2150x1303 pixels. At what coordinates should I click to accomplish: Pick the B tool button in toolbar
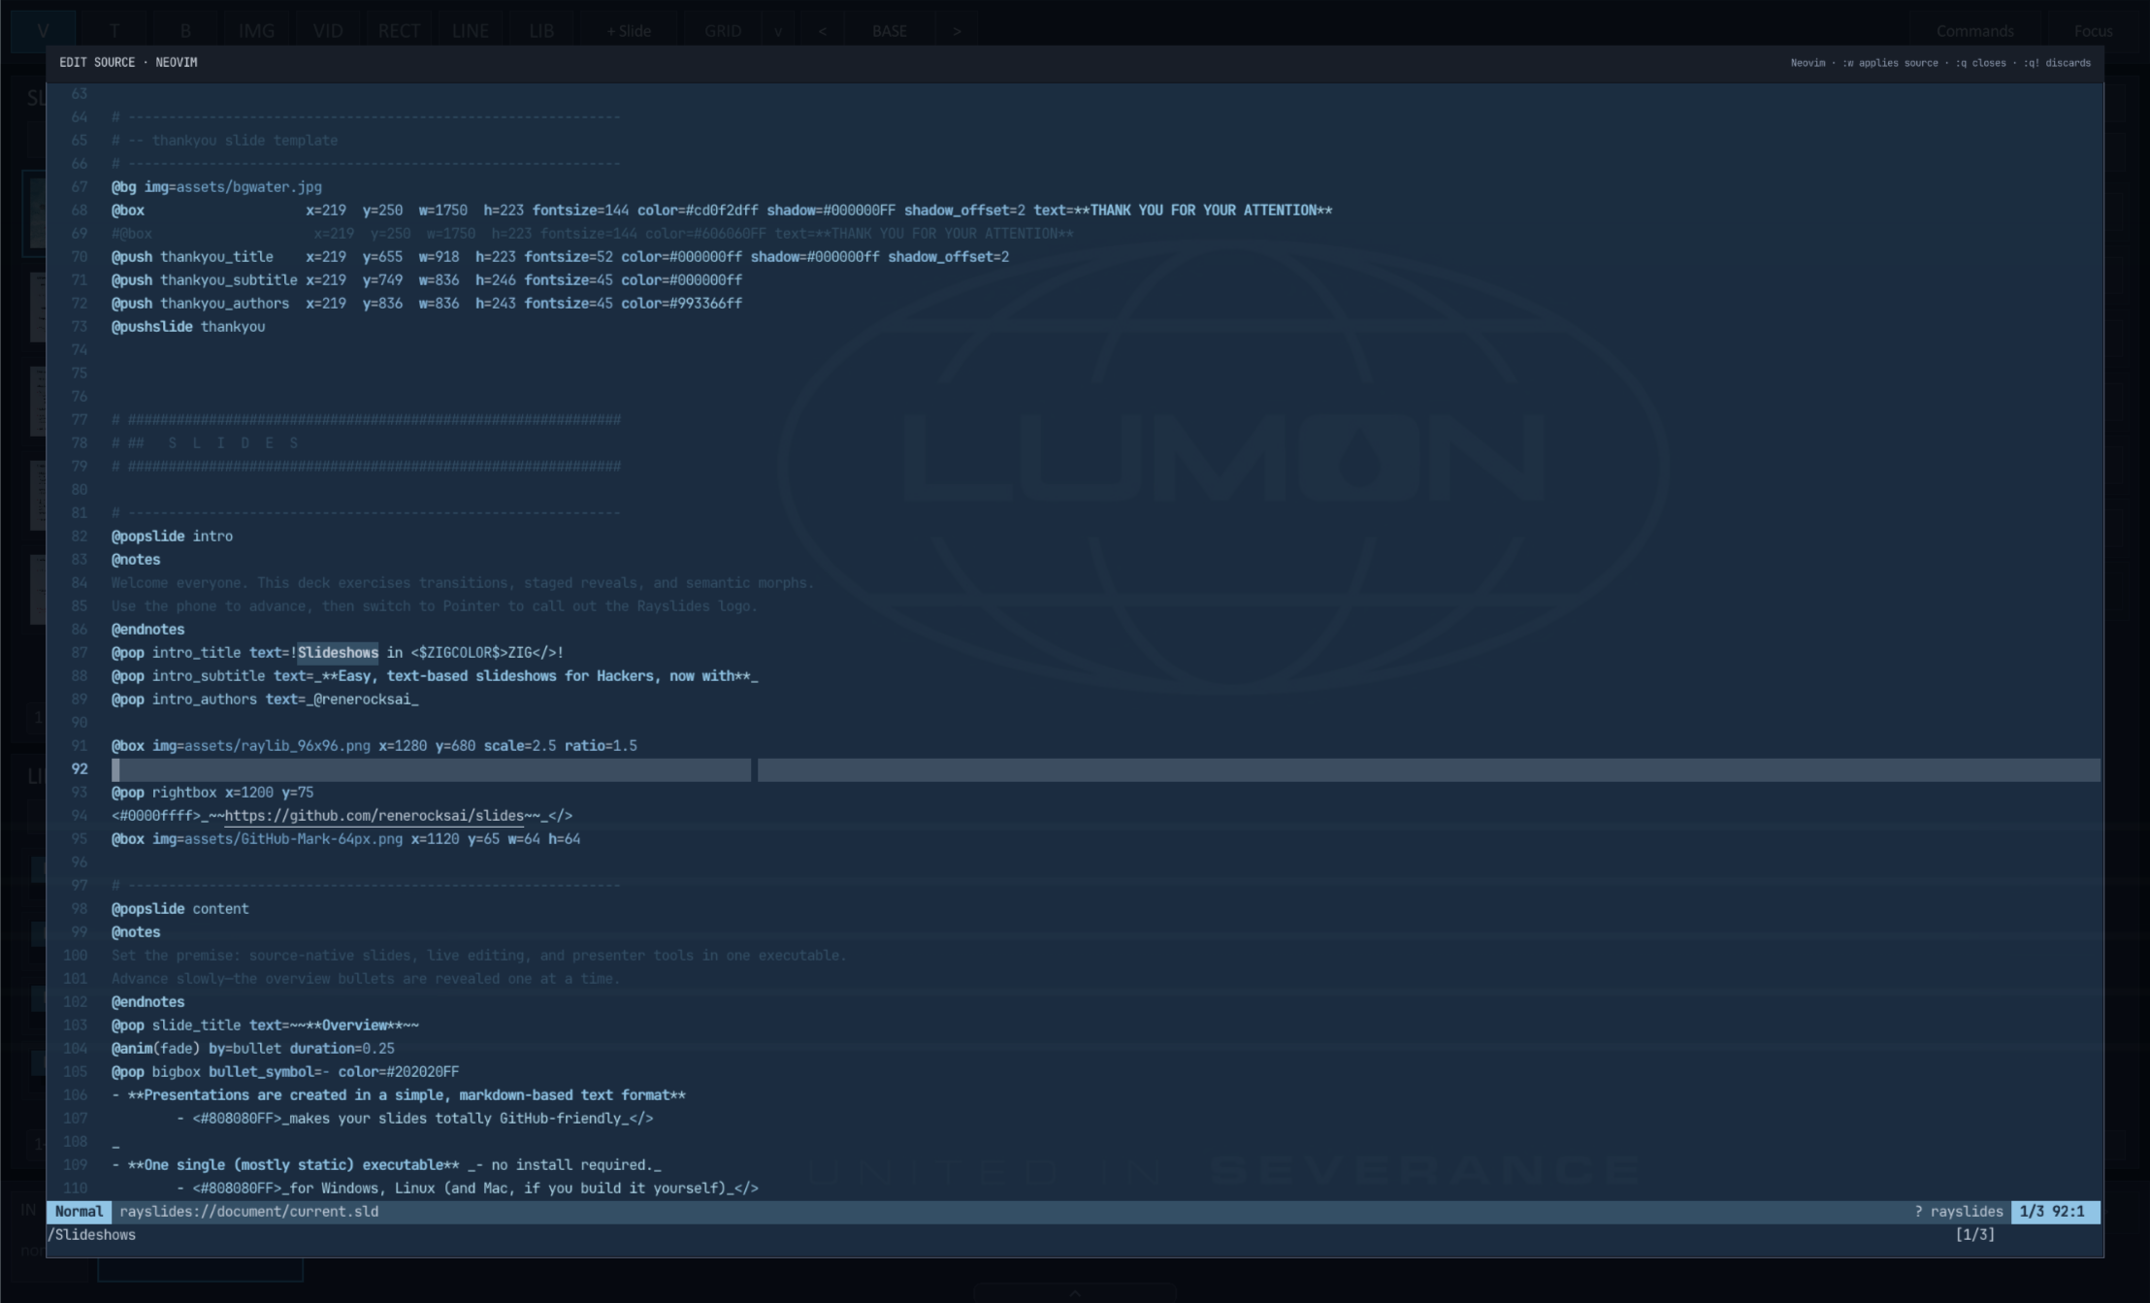185,31
